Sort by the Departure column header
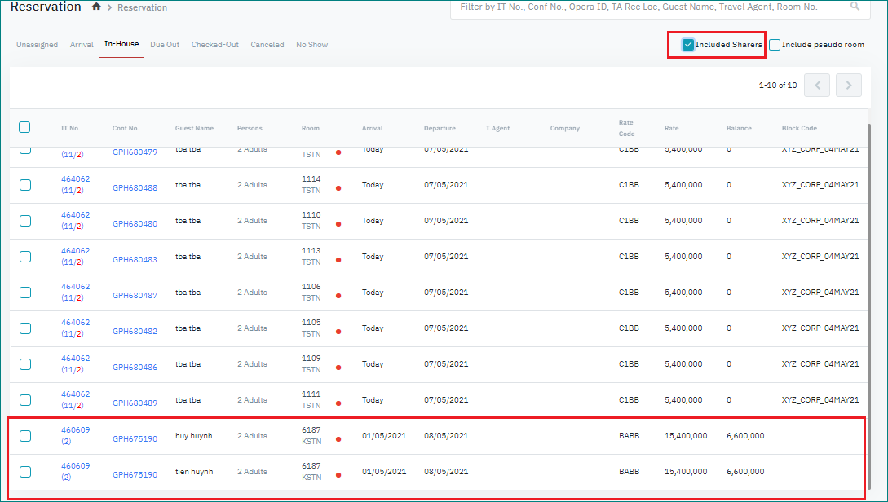Viewport: 888px width, 502px height. 440,128
